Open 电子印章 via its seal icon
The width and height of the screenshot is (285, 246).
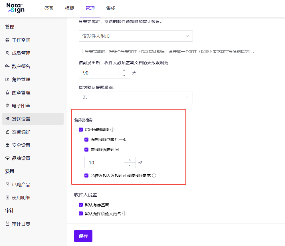pyautogui.click(x=7, y=106)
